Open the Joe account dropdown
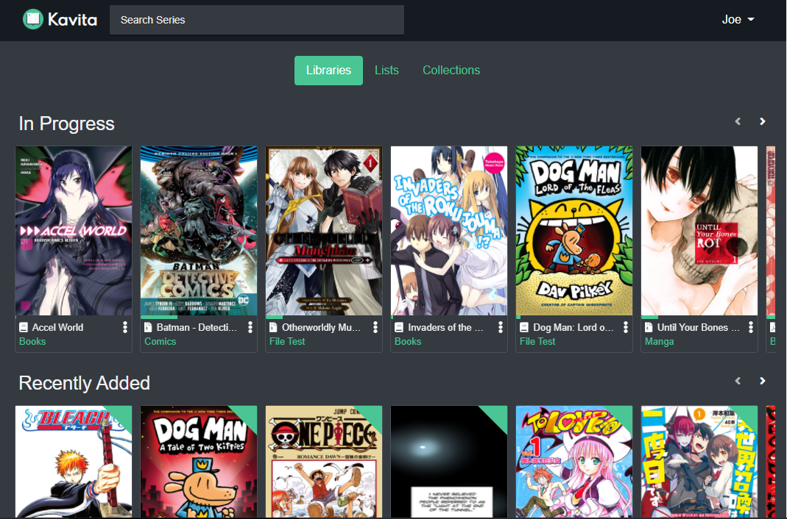787x519 pixels. coord(738,19)
